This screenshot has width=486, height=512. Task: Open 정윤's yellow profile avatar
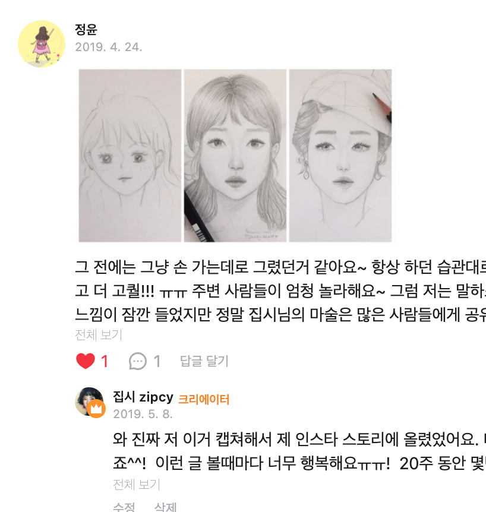[42, 44]
